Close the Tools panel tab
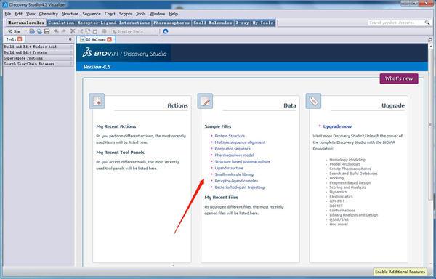Image resolution: width=436 pixels, height=279 pixels. tap(20, 39)
